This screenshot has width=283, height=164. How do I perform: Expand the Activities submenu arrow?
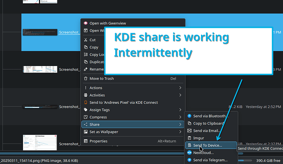(180, 95)
